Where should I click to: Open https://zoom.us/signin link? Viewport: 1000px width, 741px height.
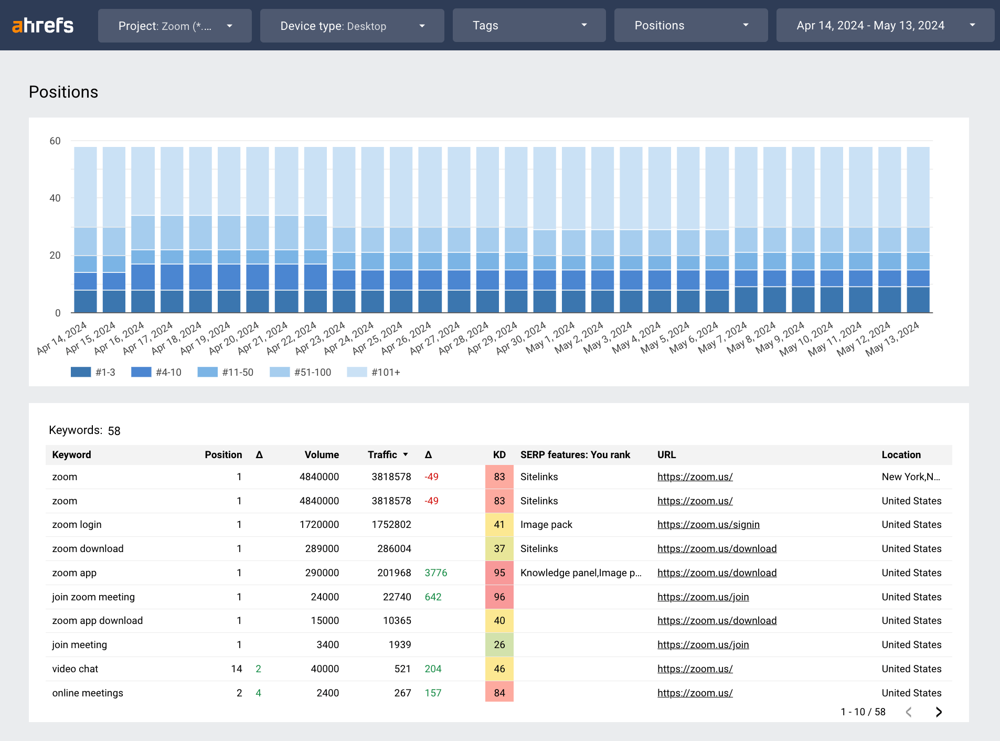[708, 524]
